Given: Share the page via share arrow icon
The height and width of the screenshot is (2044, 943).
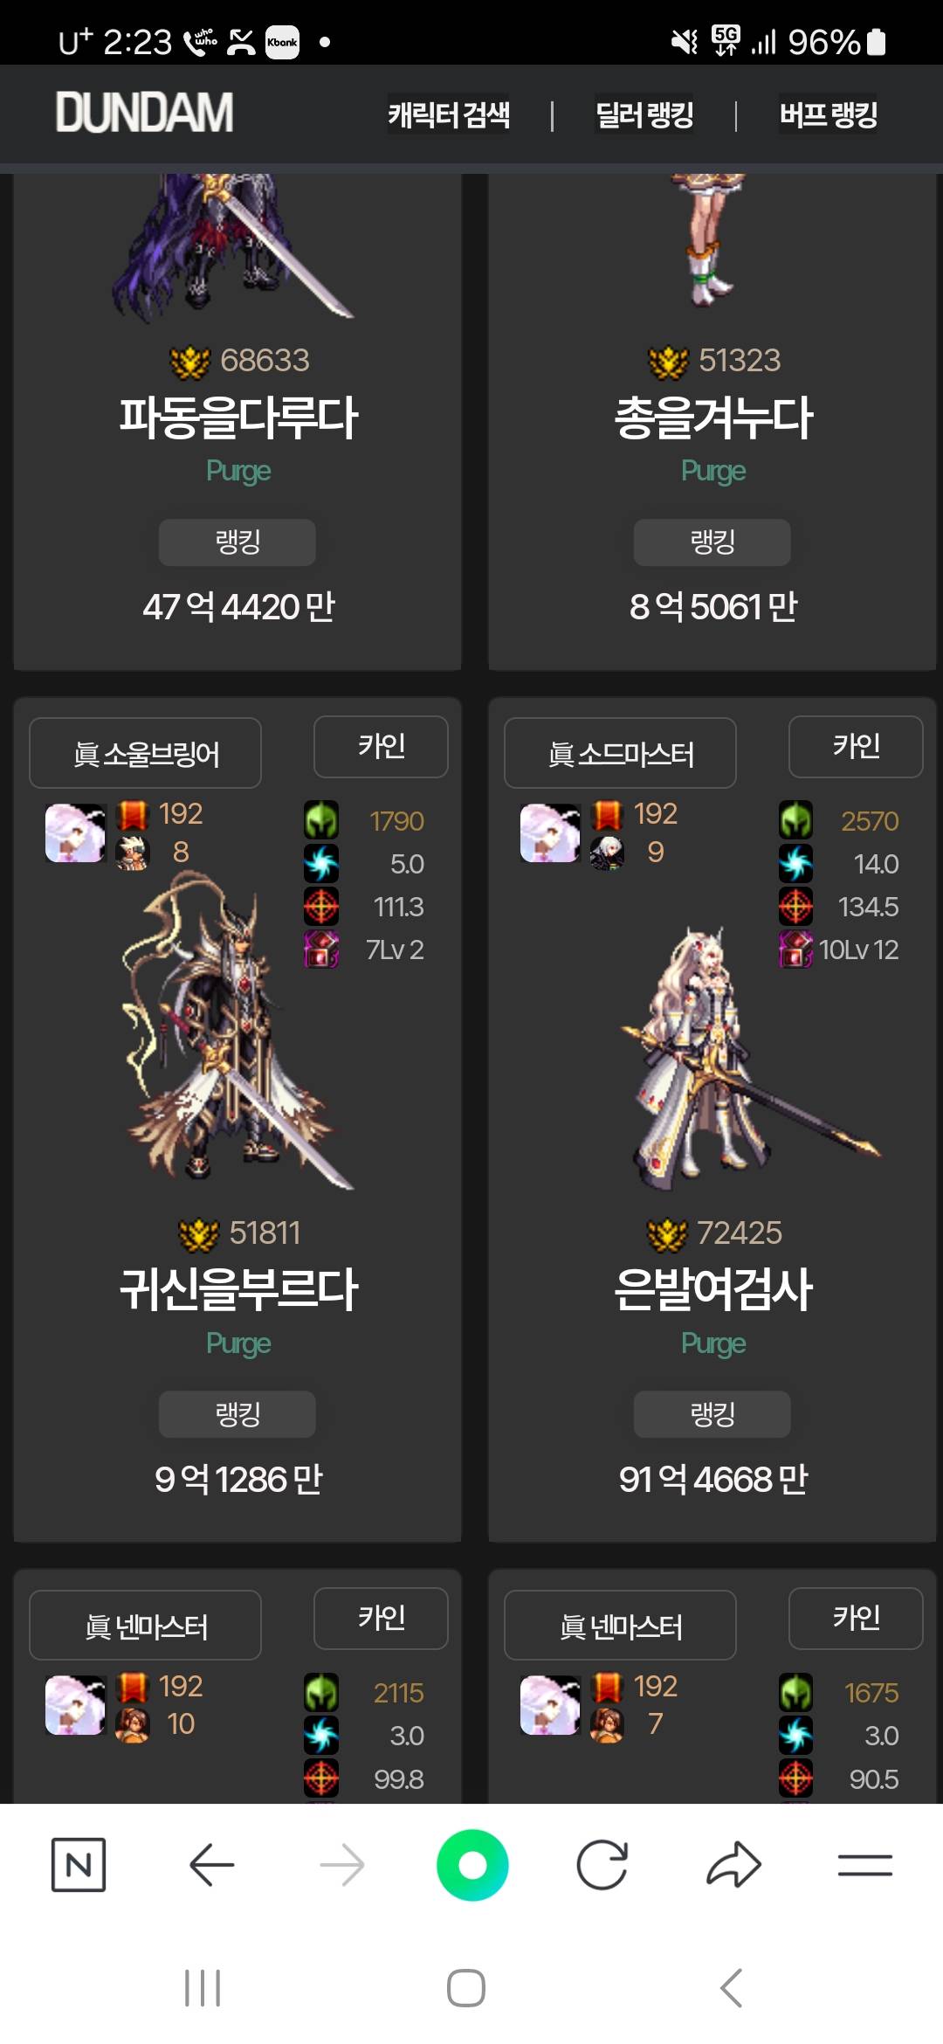Looking at the screenshot, I should [x=733, y=1865].
